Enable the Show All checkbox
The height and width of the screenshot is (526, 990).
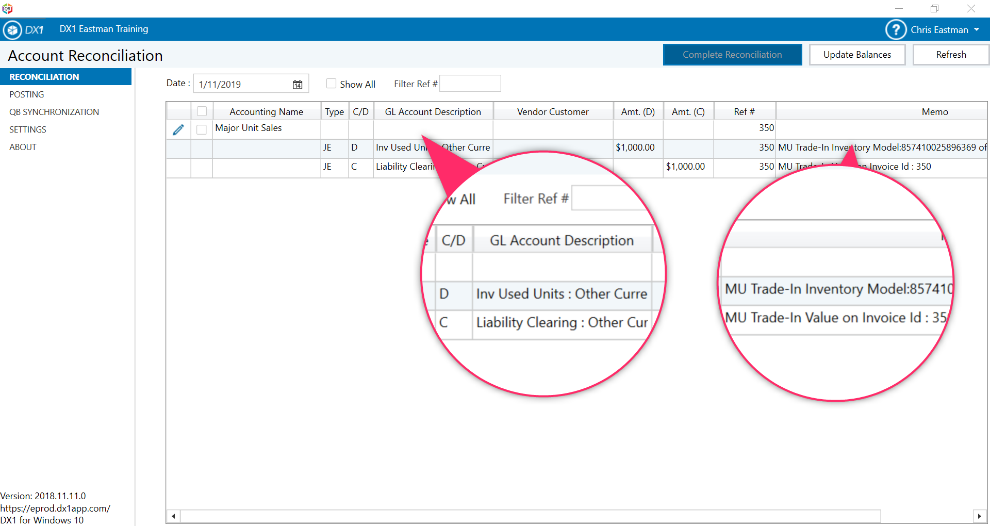[x=331, y=84]
